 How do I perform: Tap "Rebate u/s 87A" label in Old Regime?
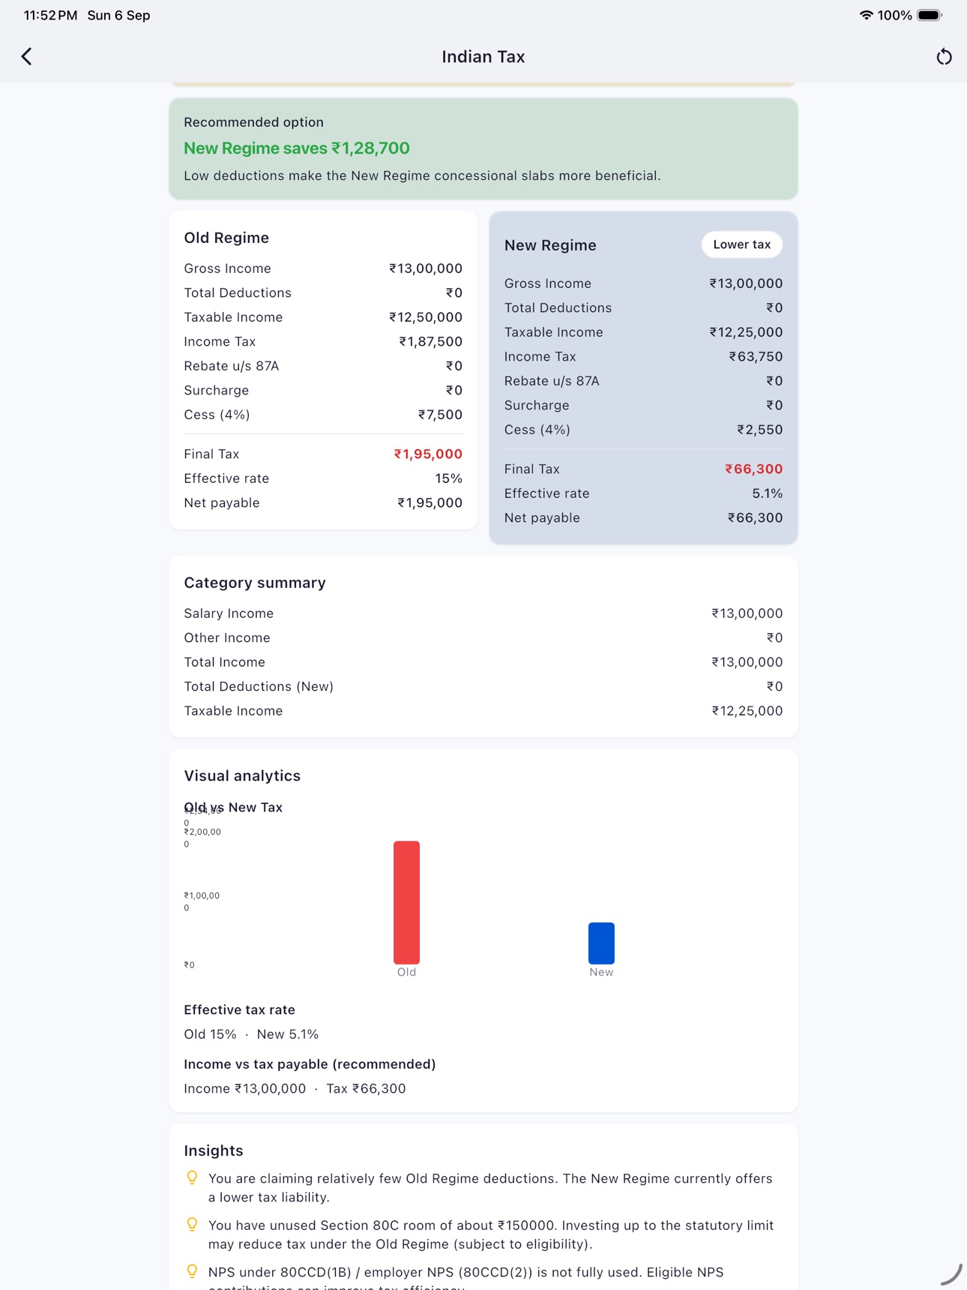(x=232, y=366)
